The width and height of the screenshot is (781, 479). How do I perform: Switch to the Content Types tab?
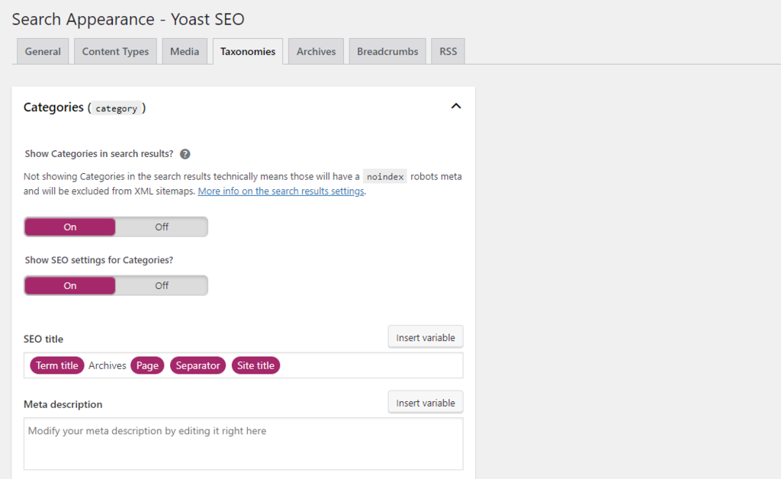tap(115, 51)
